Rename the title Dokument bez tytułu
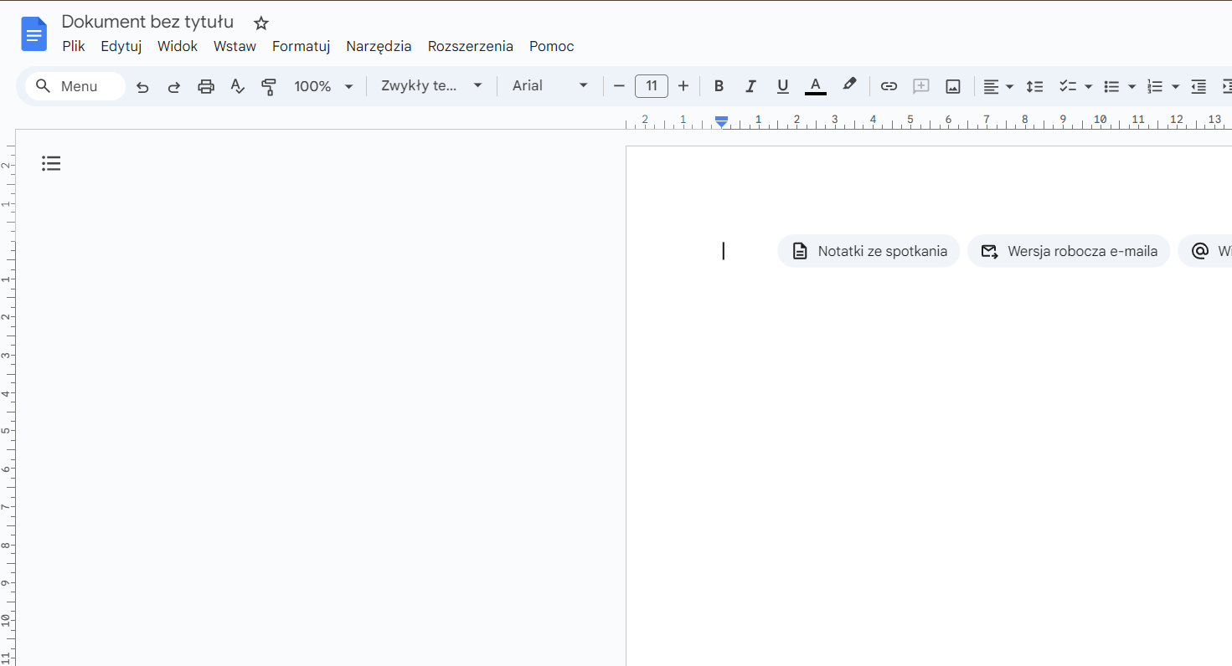Screen dimensions: 1232x666 [147, 22]
